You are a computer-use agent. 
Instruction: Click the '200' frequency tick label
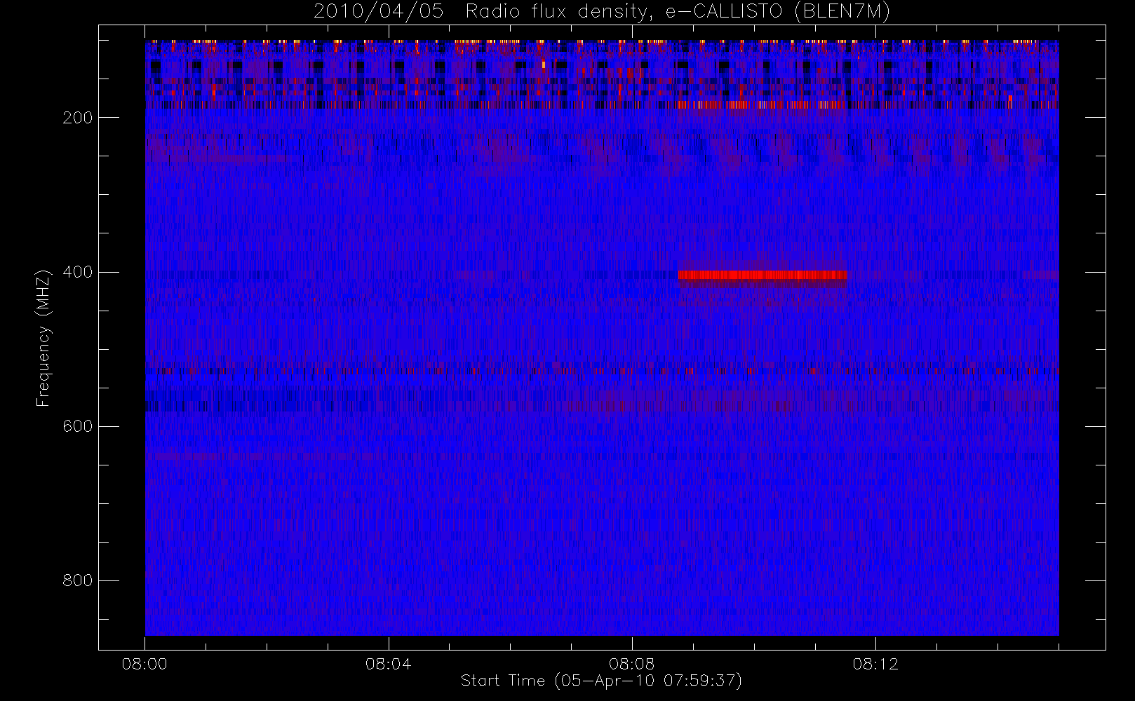point(78,118)
